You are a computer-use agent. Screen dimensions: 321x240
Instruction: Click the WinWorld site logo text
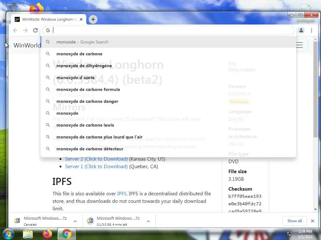click(x=27, y=45)
